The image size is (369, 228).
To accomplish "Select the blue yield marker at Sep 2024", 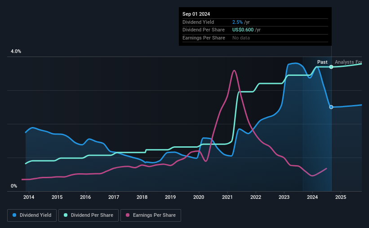I will click(331, 107).
